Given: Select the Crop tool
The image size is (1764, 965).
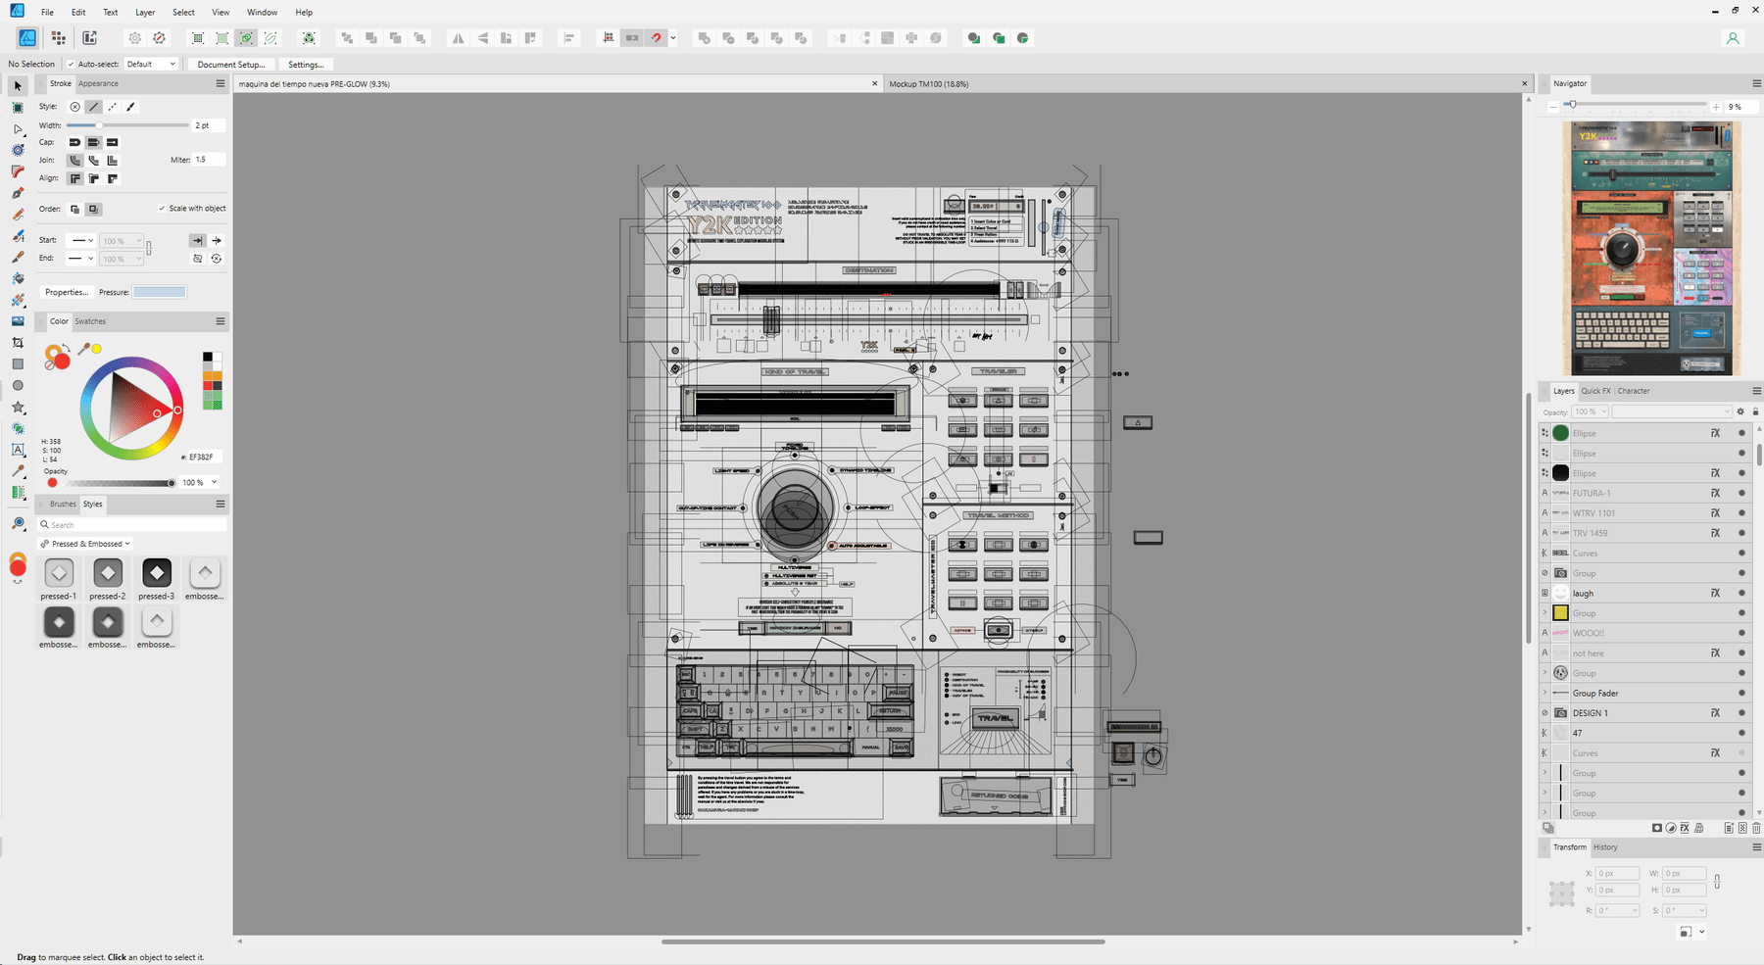Looking at the screenshot, I should [x=18, y=343].
